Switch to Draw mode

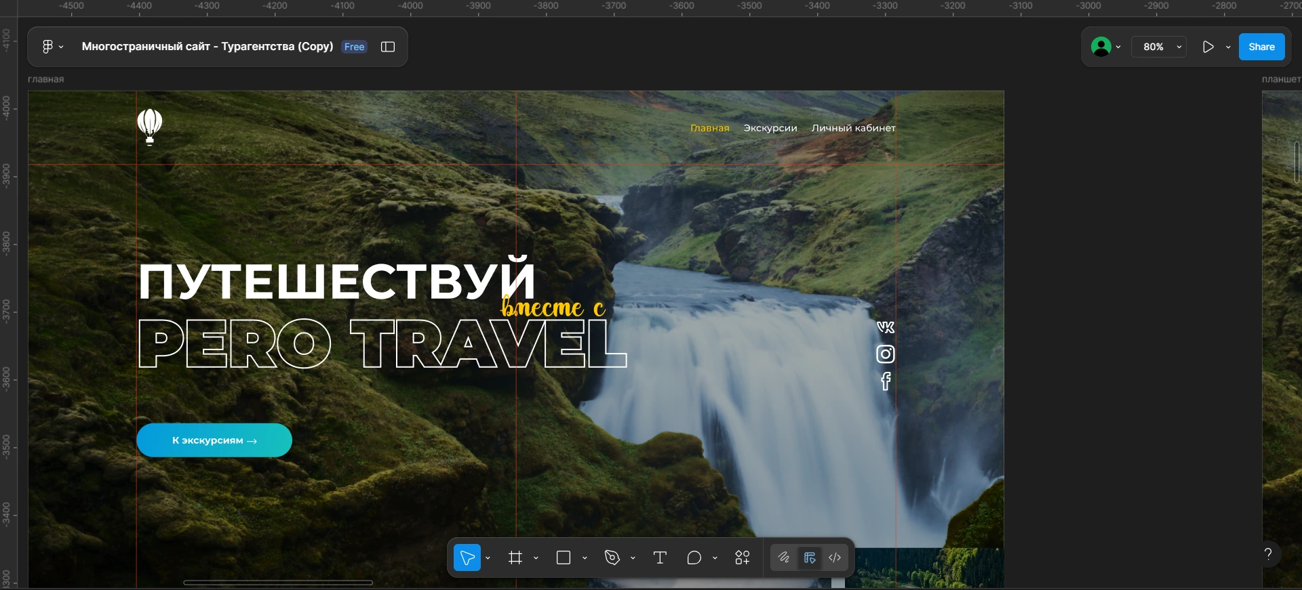[784, 557]
